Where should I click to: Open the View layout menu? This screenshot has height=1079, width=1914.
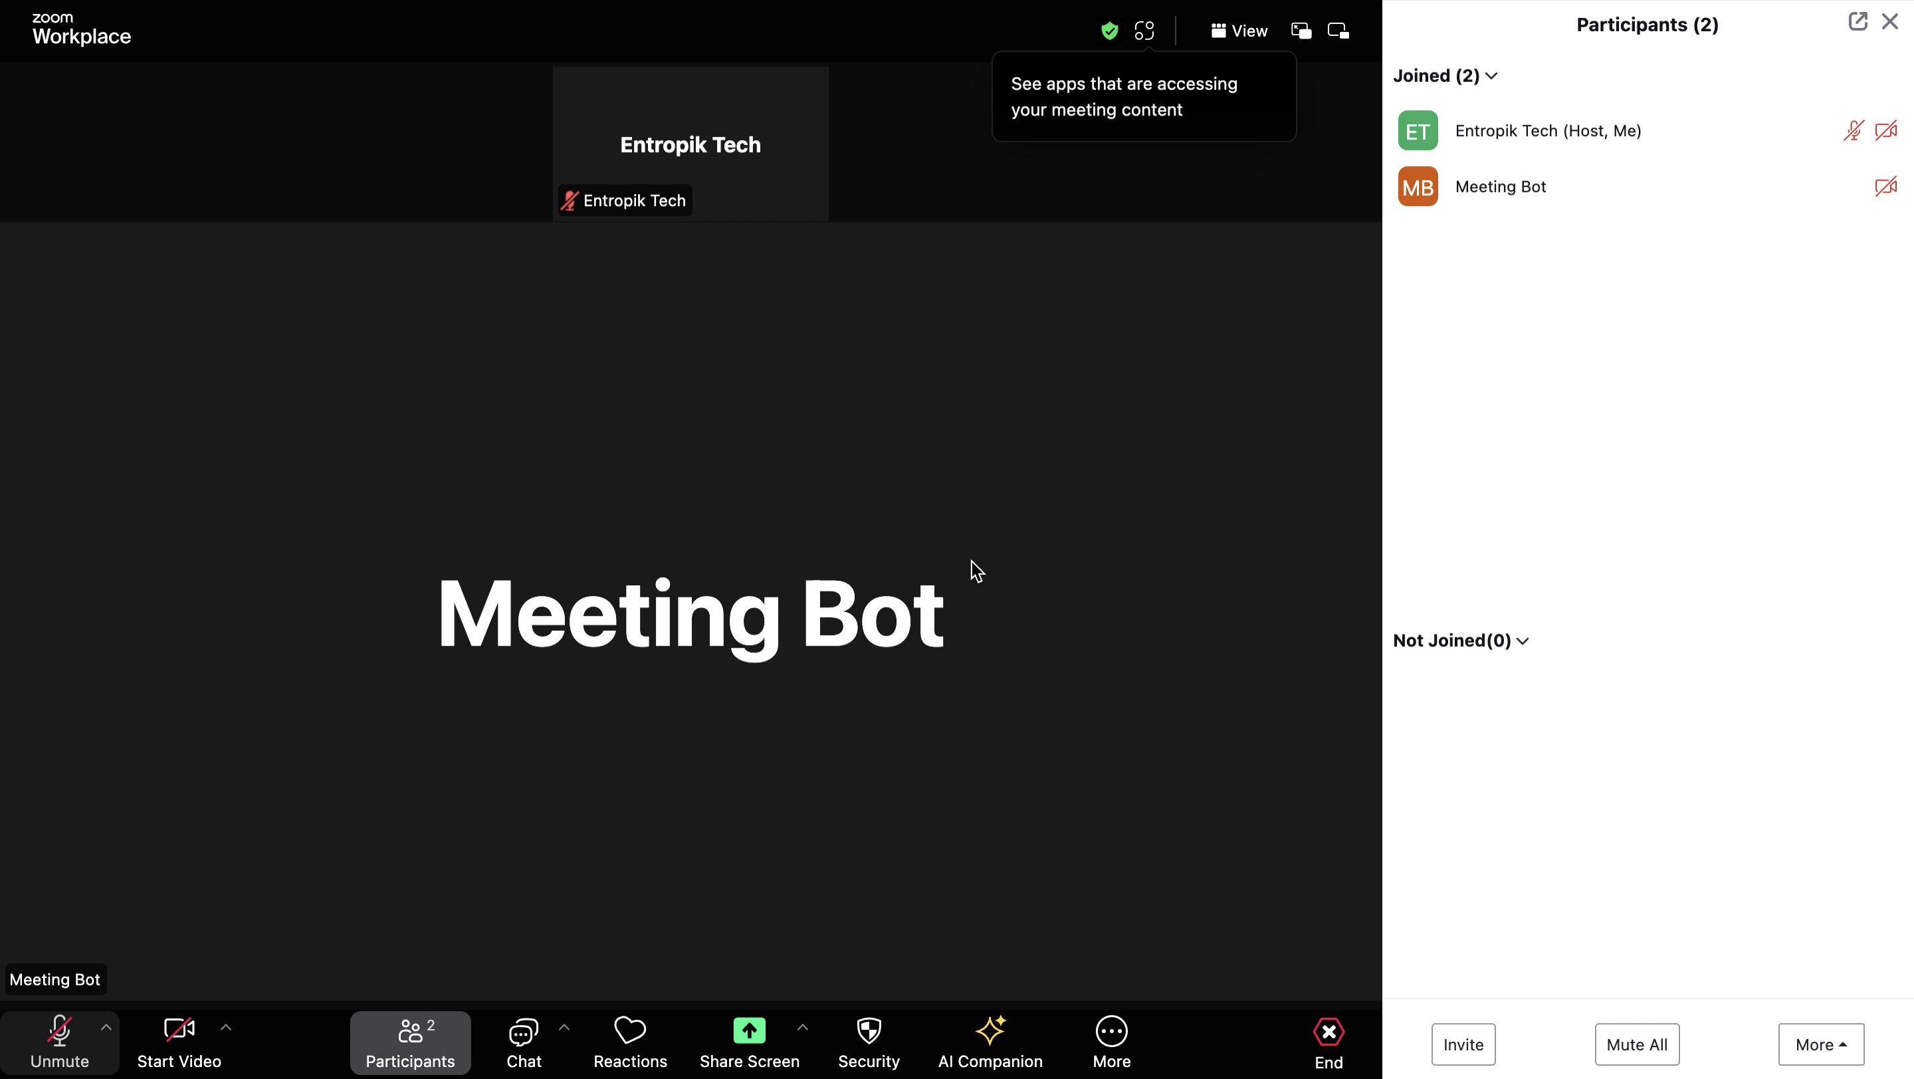[x=1239, y=31]
